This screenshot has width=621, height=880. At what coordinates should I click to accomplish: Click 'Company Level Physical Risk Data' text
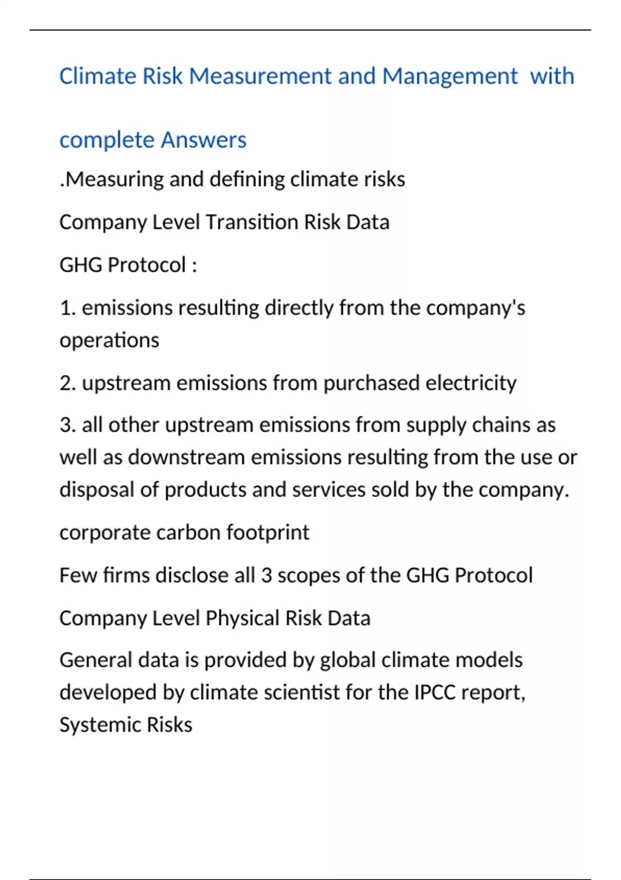(x=215, y=618)
